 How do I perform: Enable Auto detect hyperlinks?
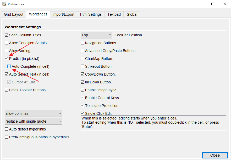(7, 129)
